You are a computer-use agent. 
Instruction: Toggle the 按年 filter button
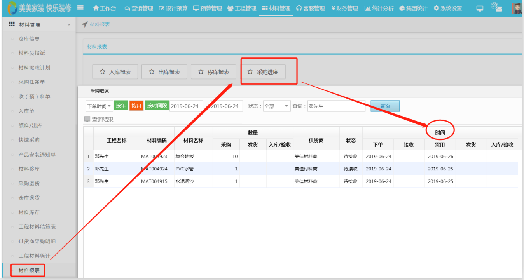pos(121,106)
